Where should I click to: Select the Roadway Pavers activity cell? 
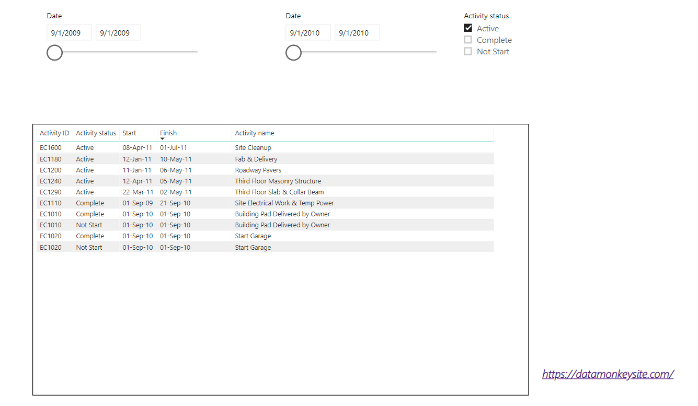coord(258,170)
